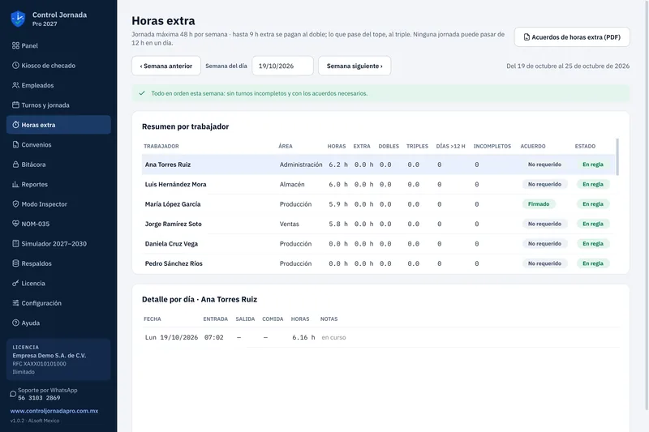Click the 07:02 entrada time

pos(214,337)
